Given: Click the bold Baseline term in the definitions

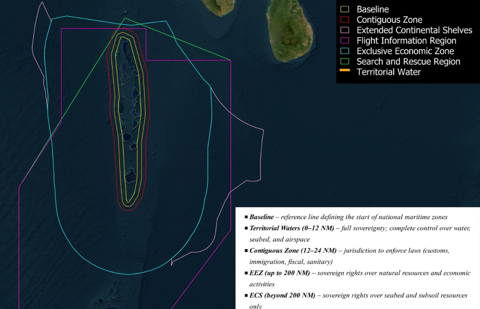Looking at the screenshot, I should pos(261,217).
